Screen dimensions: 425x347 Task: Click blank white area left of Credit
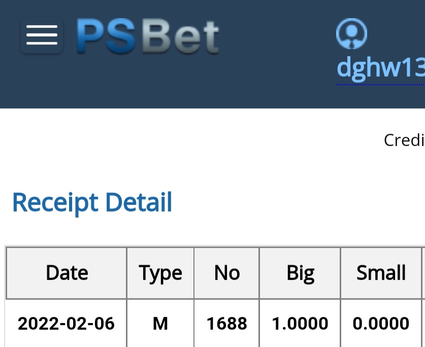point(203,140)
